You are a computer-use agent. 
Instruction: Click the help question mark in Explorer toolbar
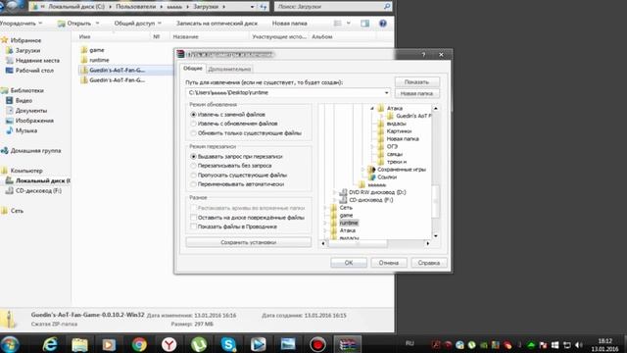(383, 24)
